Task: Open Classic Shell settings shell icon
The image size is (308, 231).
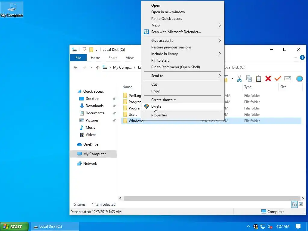Action: (x=299, y=79)
